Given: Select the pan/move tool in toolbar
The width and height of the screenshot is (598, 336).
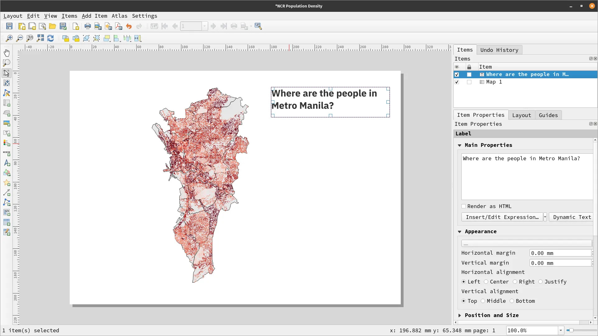Looking at the screenshot, I should (x=7, y=53).
